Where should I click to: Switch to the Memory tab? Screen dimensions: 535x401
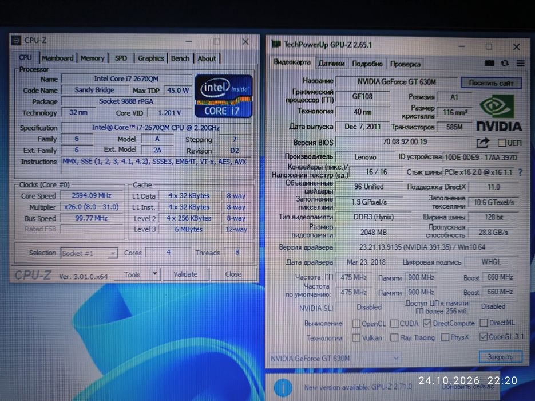click(x=92, y=58)
